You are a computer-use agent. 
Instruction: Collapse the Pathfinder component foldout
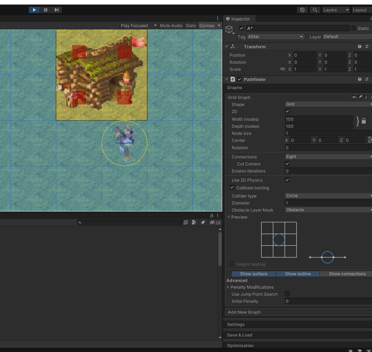[x=226, y=79]
